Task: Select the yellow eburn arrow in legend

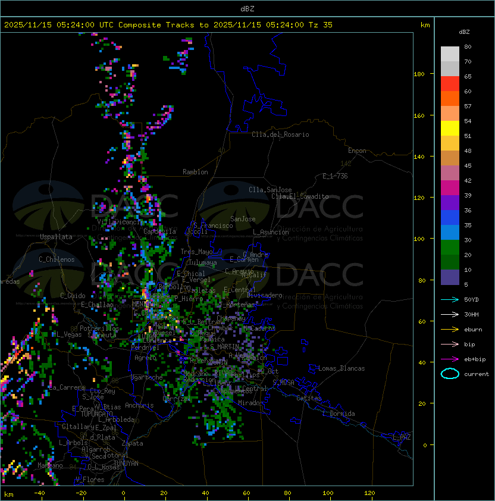Action: tap(450, 330)
